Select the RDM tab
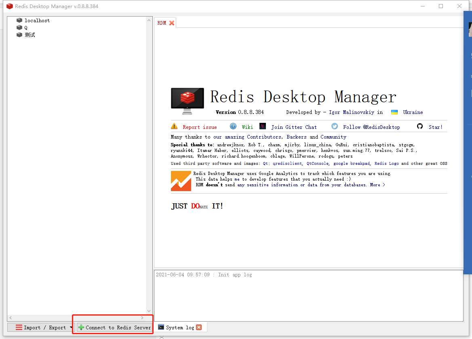Viewport: 472px width, 339px height. pos(161,23)
